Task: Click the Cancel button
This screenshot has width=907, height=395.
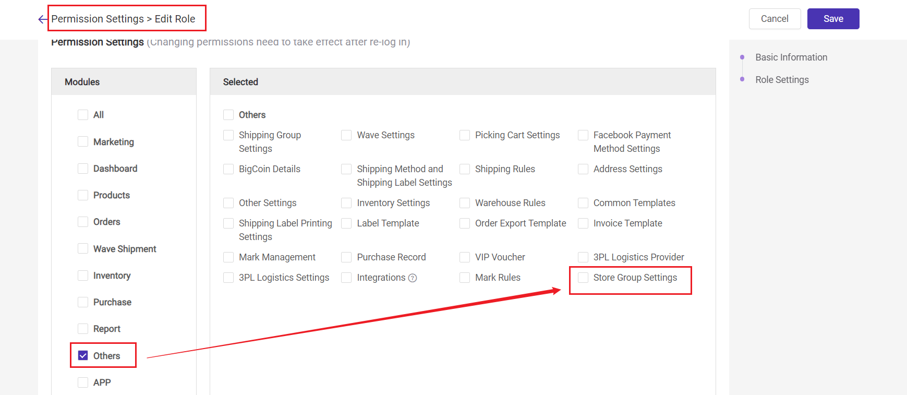Action: [x=775, y=19]
